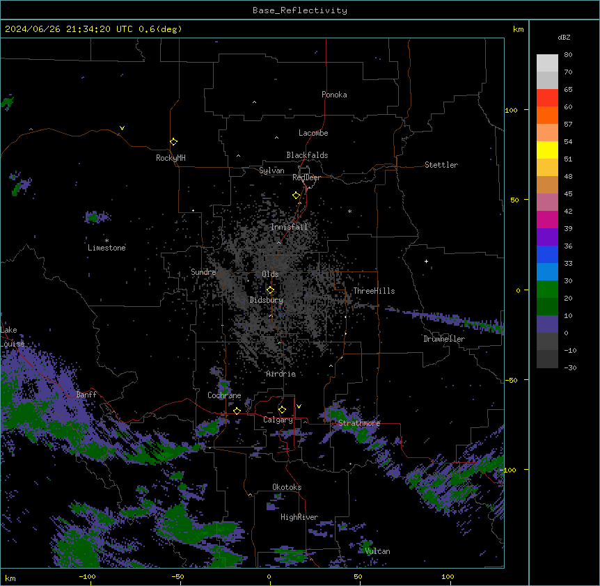Select the red 60-65 dBZ legend swatch
Viewport: 600px width, 586px height.
click(x=547, y=97)
